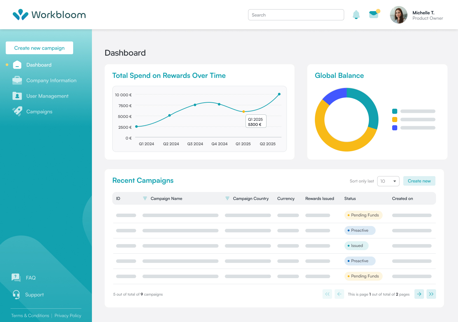Screen dimensions: 458x322
Task: Go to previous page arrow
Action: coord(339,294)
